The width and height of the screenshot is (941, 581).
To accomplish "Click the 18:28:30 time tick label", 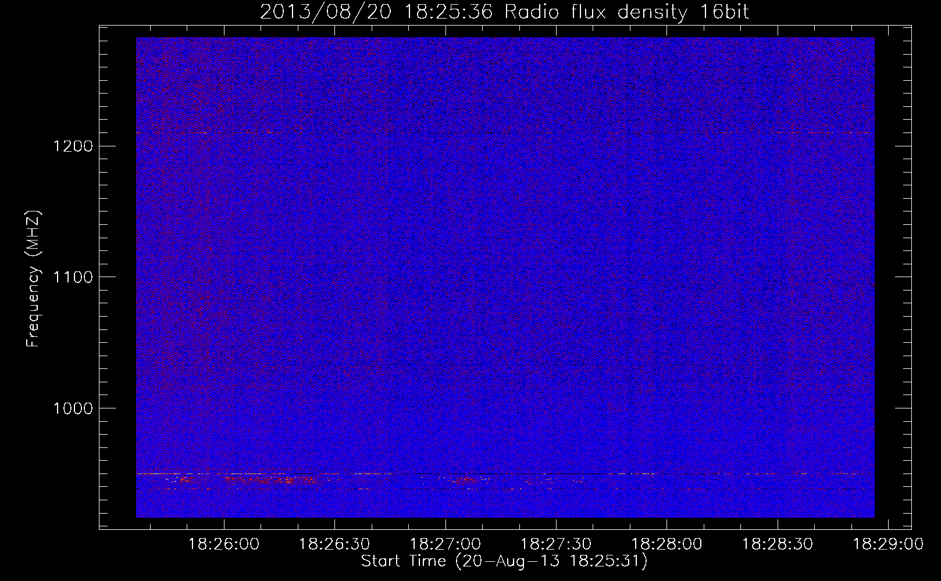I will coord(778,544).
